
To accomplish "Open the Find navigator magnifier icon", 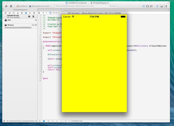I will pyautogui.click(x=14, y=13).
